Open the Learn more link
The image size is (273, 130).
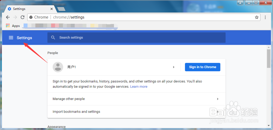[x=139, y=86]
